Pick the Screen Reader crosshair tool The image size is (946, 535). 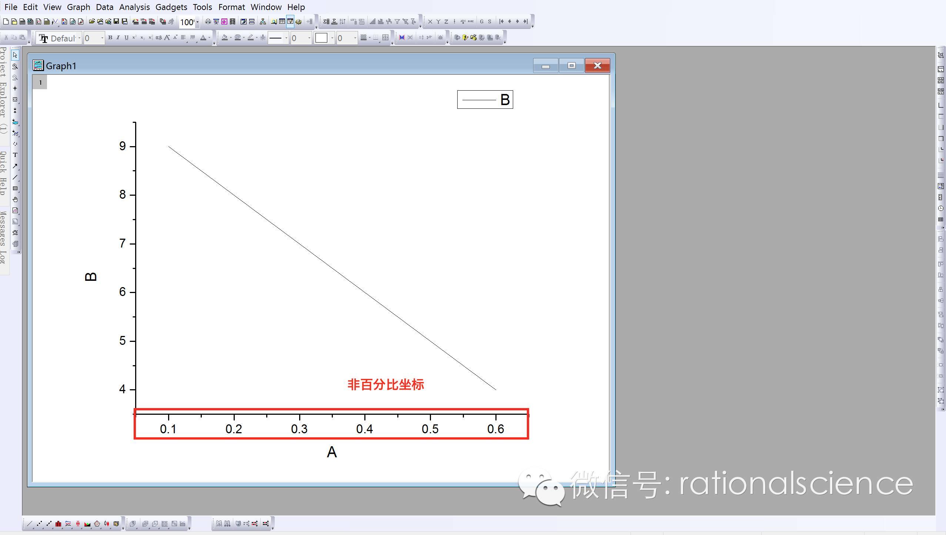(x=15, y=88)
